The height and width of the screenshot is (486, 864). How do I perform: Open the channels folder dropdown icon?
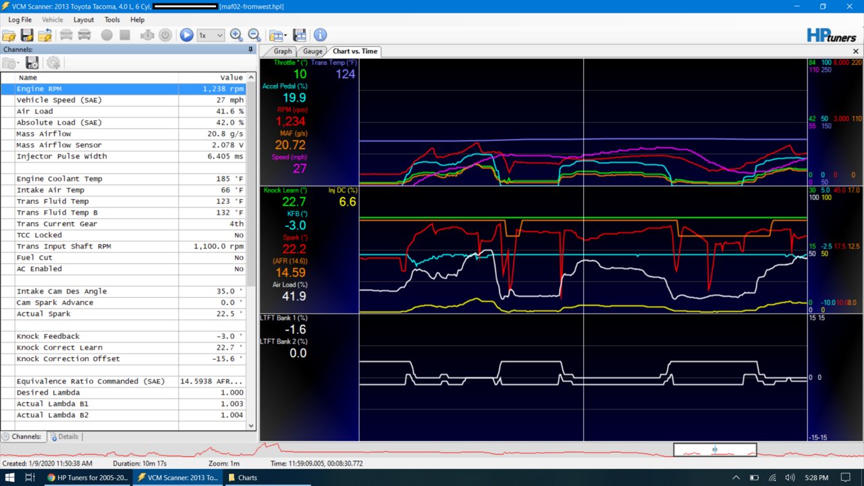pos(11,63)
